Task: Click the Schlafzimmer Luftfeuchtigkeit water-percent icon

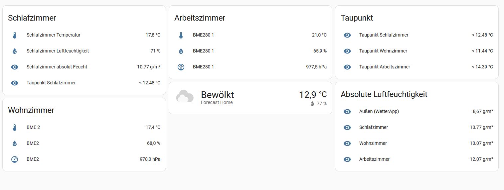Action: (15, 51)
